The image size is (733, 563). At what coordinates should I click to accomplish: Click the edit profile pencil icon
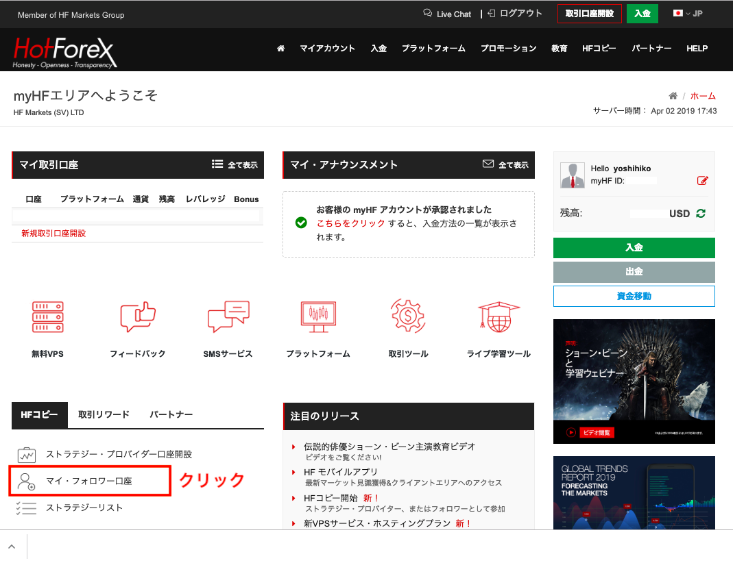click(x=702, y=181)
